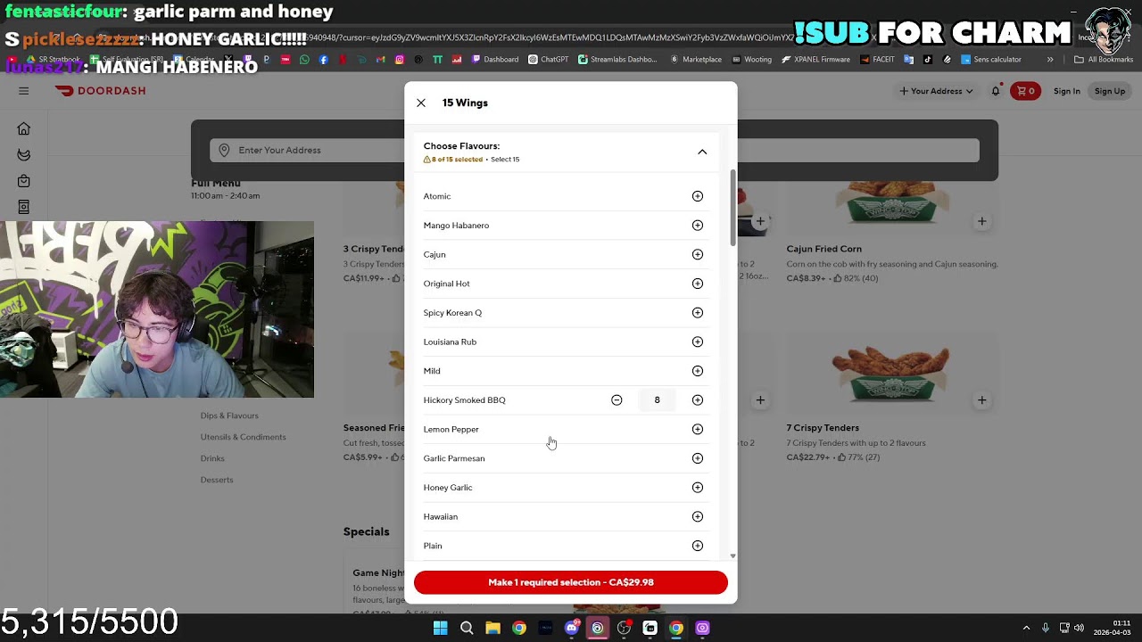Select the Drinks menu category
The image size is (1142, 642).
coord(212,458)
